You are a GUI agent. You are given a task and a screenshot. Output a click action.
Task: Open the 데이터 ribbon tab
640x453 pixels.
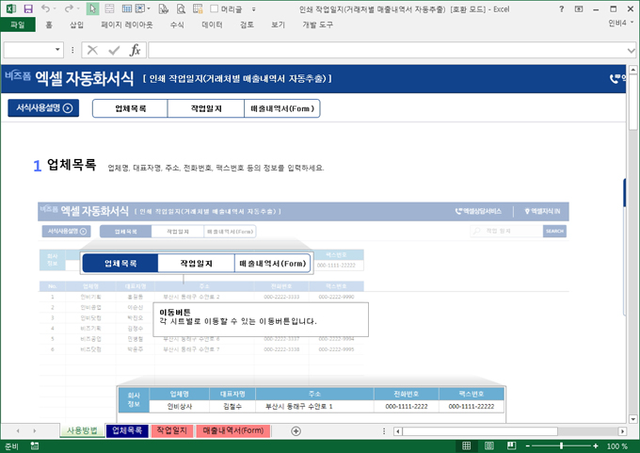[213, 24]
